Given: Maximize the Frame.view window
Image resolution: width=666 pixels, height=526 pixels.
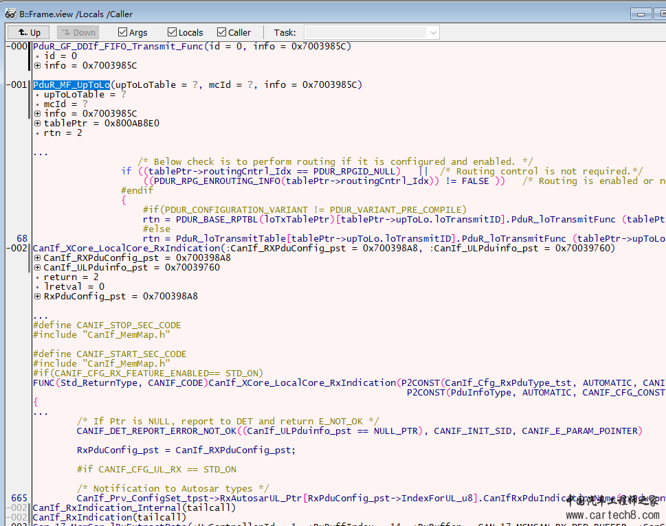Looking at the screenshot, I should click(660, 14).
